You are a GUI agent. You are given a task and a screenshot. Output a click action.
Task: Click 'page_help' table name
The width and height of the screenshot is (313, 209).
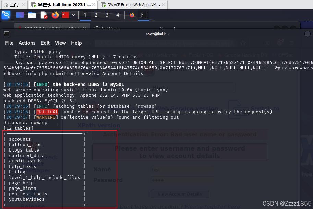coord(21,183)
